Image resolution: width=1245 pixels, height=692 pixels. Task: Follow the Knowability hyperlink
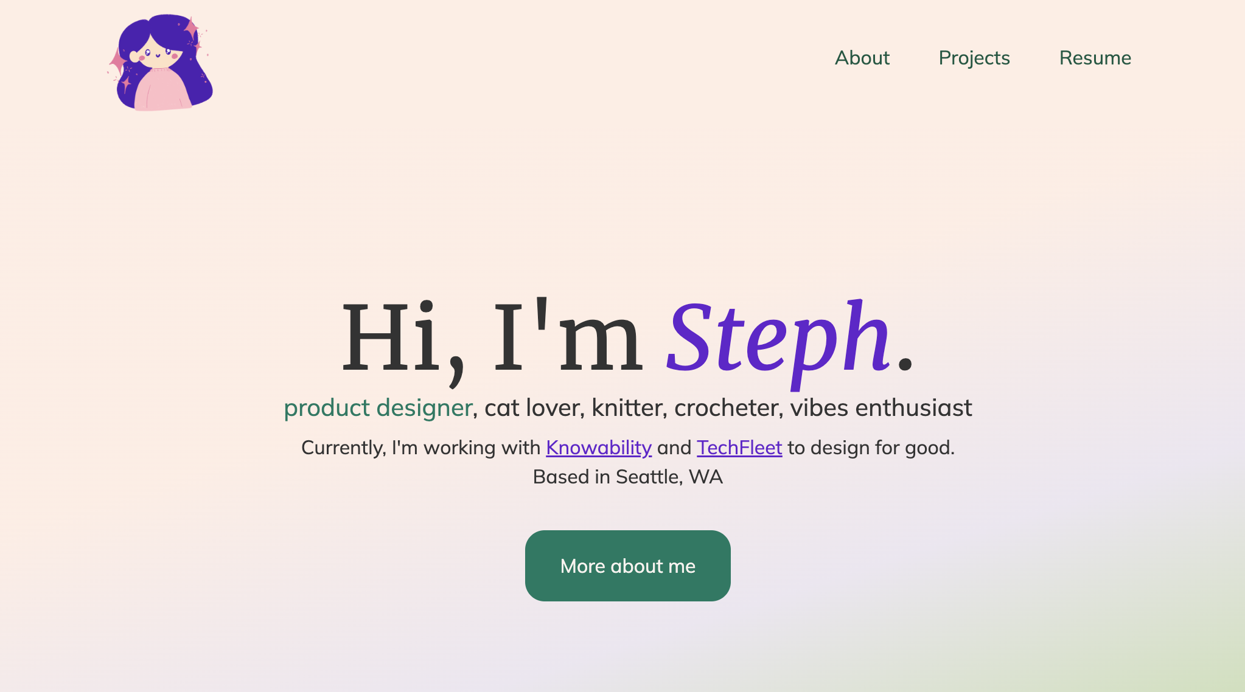pos(599,448)
